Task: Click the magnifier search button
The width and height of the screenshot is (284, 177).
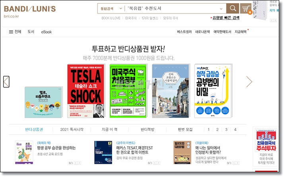Action: 233,8
